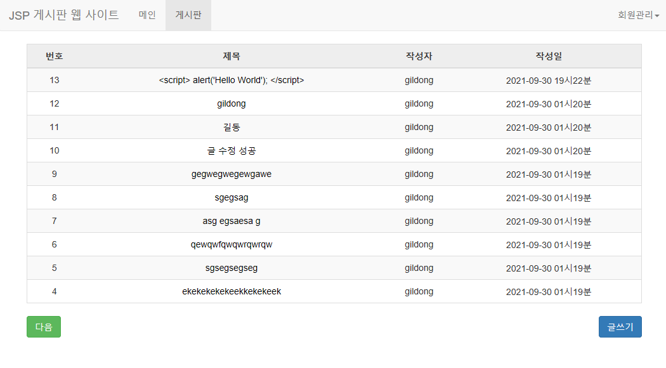The image size is (666, 368).
Task: Open the post titled 길동
Action: pos(232,127)
